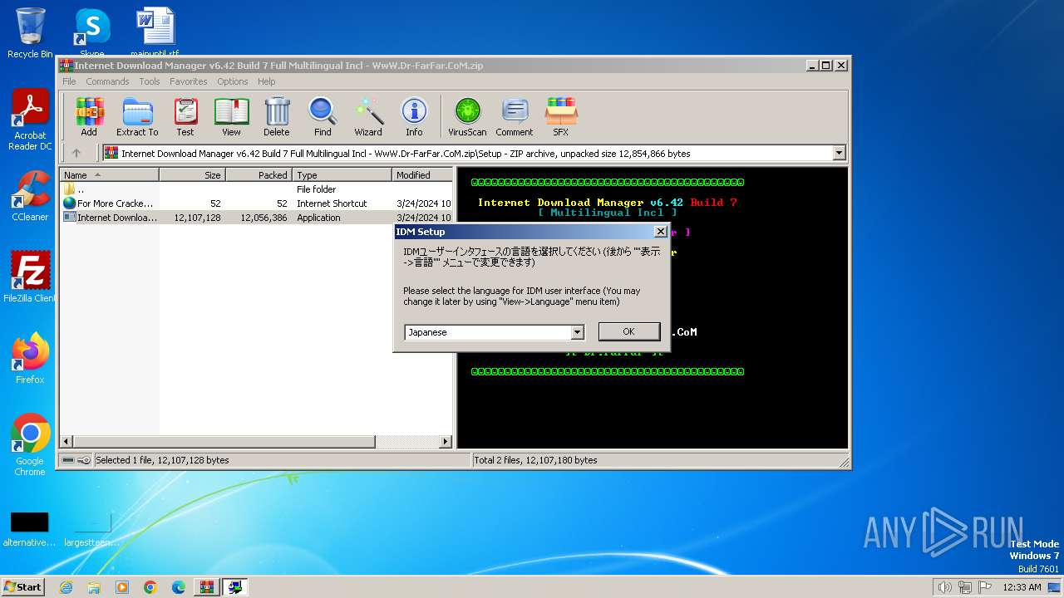The height and width of the screenshot is (598, 1064).
Task: Sort files by Modified column
Action: (422, 174)
